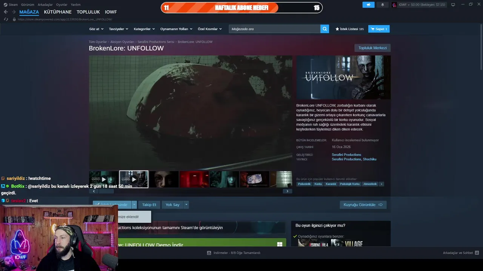The width and height of the screenshot is (483, 271).
Task: Click the Resident Evil Village thumbnail
Action: 346,243
